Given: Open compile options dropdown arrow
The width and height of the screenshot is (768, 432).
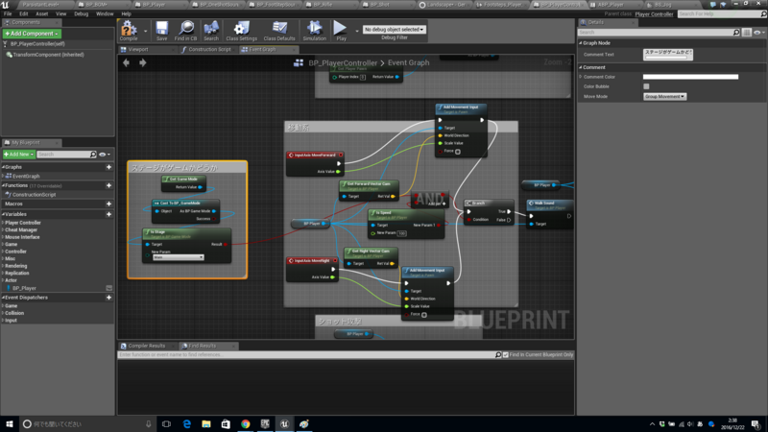Looking at the screenshot, I should click(146, 31).
